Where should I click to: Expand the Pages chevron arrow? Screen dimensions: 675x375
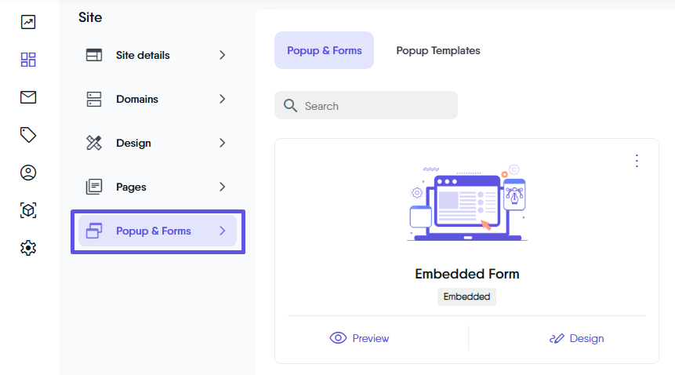223,187
